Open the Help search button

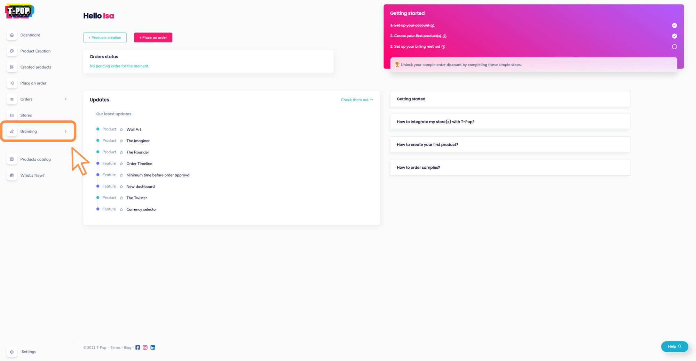point(674,346)
